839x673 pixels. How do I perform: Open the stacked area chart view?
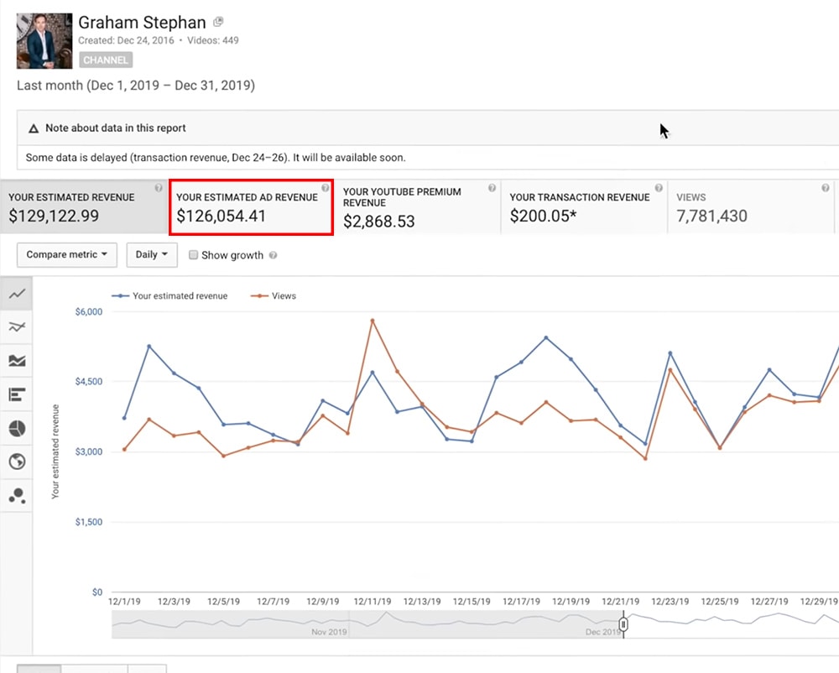17,361
